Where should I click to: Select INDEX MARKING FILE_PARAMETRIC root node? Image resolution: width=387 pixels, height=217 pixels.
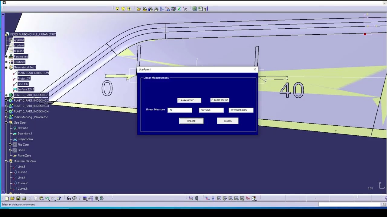click(x=33, y=34)
